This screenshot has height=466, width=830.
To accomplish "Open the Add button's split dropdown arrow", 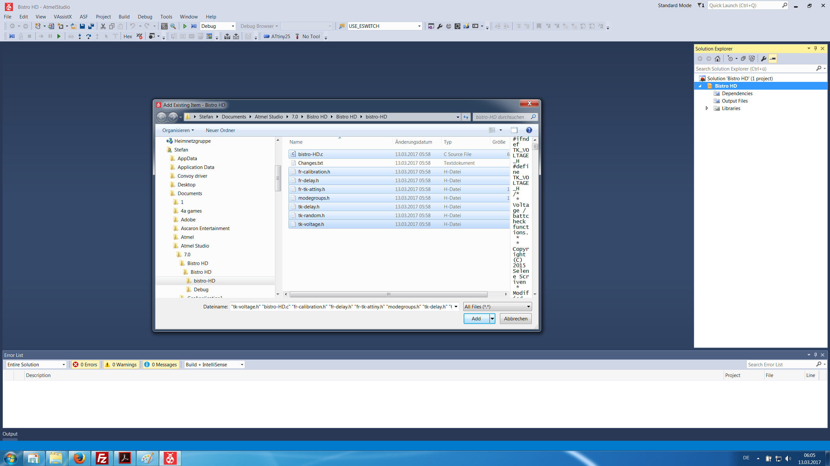I will tap(492, 319).
